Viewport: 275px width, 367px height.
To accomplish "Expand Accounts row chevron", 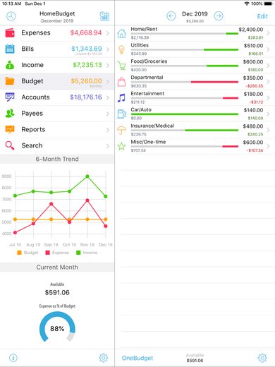I will [108, 97].
